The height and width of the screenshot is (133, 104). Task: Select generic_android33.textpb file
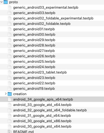pos(52,13)
